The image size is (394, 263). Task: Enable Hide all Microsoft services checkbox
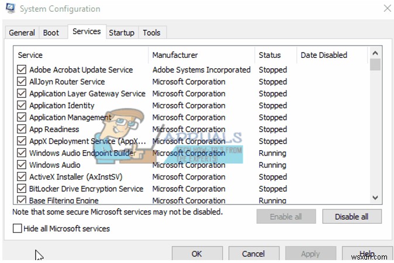[18, 229]
